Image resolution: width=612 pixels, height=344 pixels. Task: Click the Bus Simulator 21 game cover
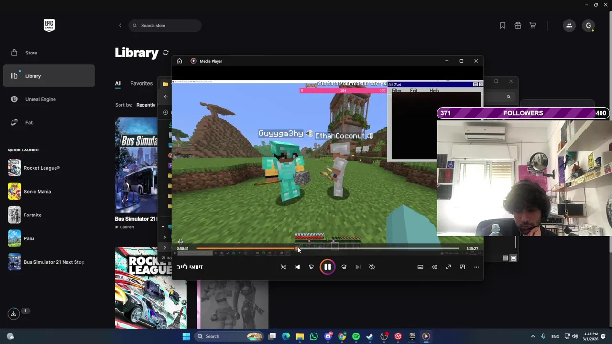click(136, 165)
